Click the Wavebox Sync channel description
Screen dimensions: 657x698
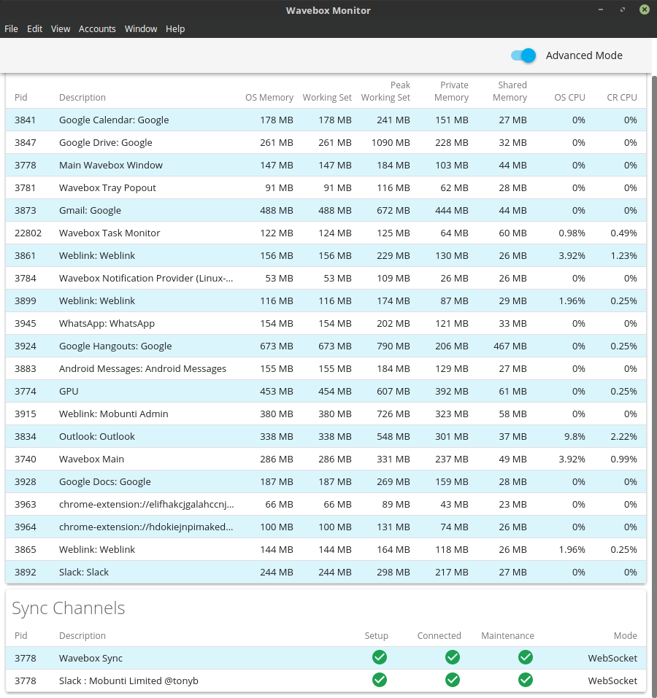pos(91,658)
